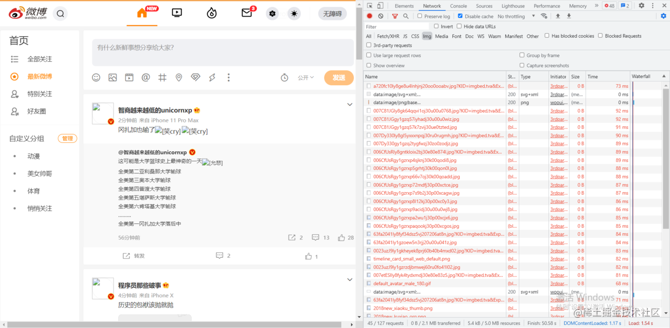Image resolution: width=670 pixels, height=328 pixels.
Task: Open the Lighthouse tab
Action: coord(513,6)
